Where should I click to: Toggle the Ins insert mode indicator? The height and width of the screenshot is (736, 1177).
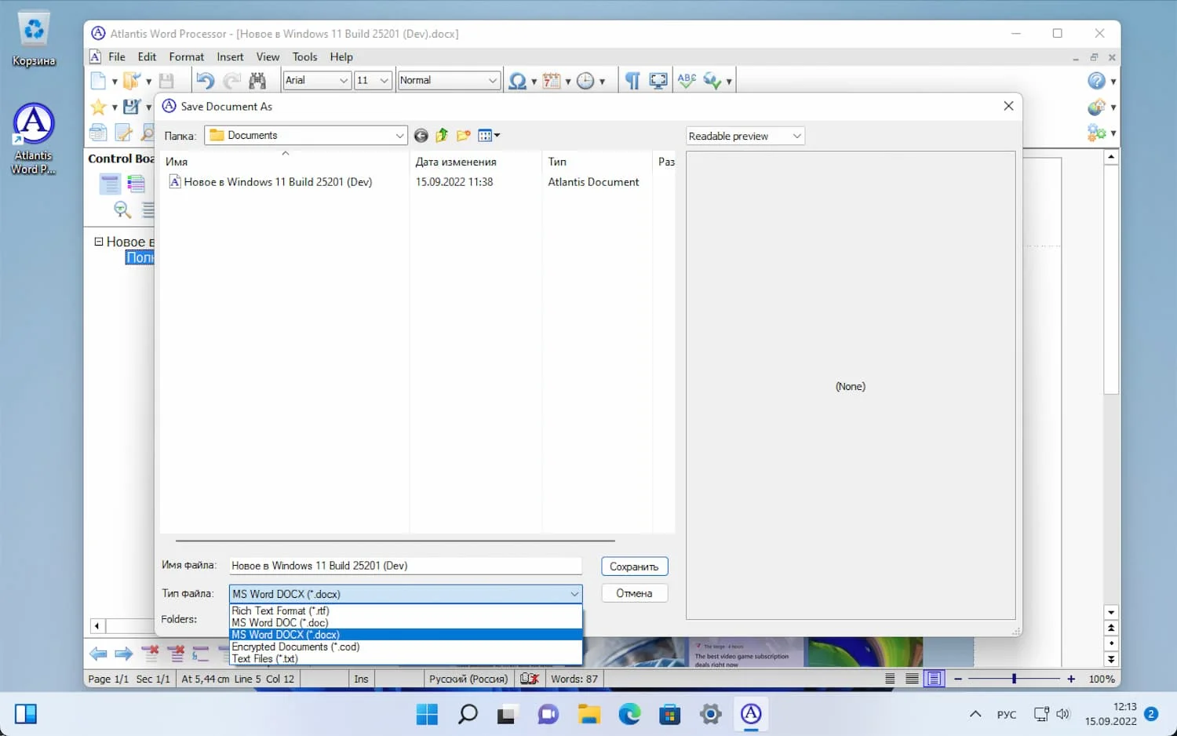(361, 679)
